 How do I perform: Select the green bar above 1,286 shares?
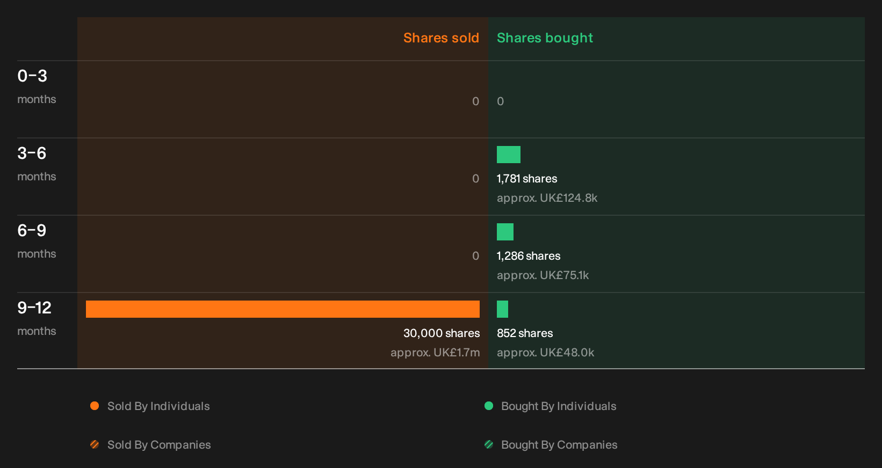(x=505, y=232)
